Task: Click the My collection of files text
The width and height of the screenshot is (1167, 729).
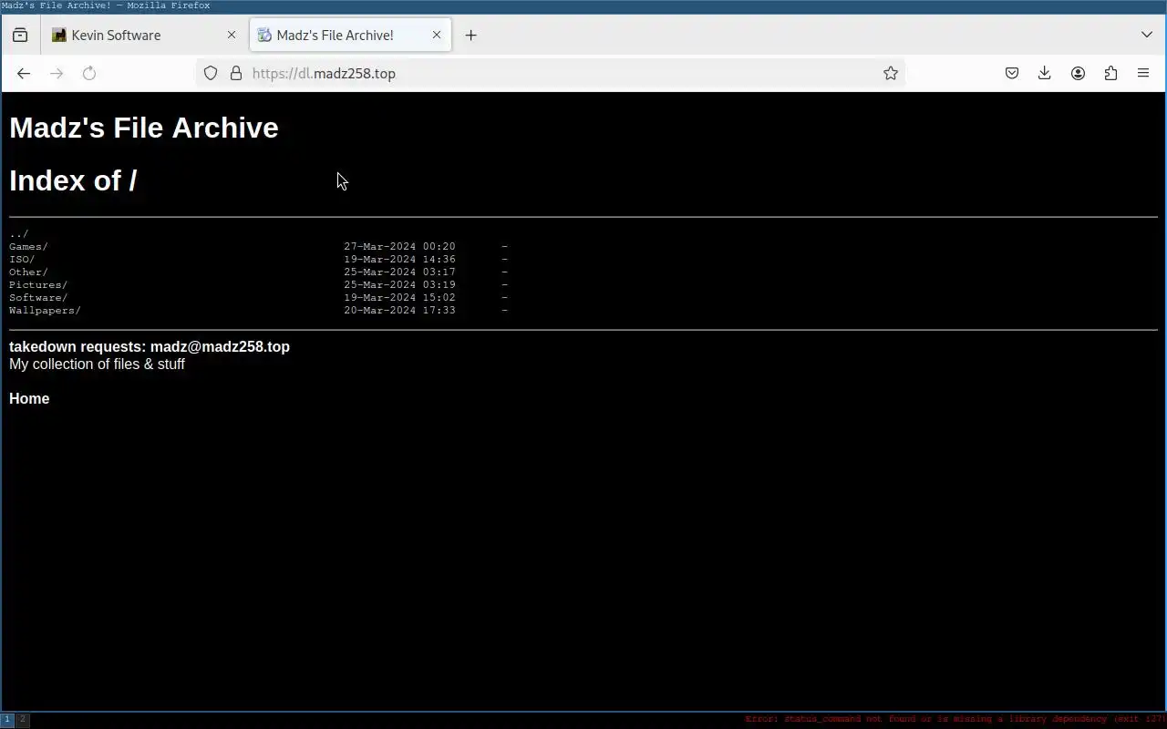Action: (x=97, y=364)
